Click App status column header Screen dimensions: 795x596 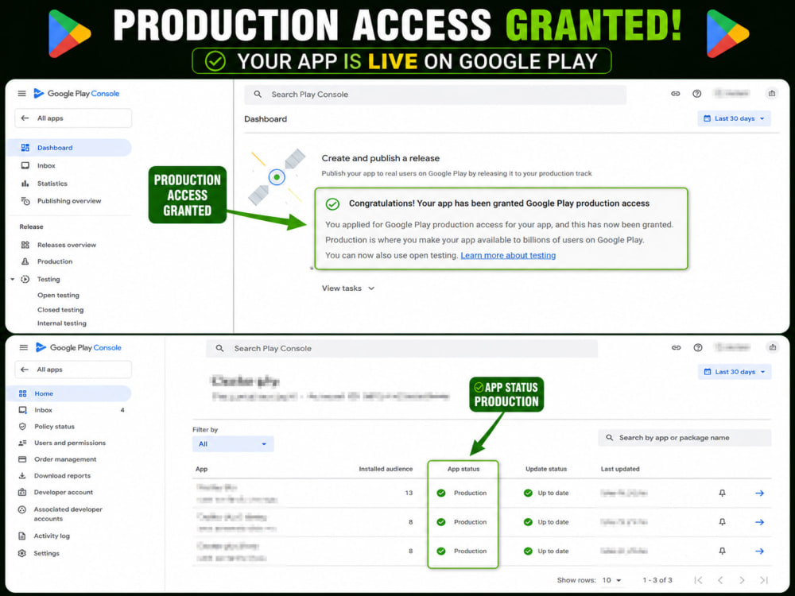click(463, 469)
